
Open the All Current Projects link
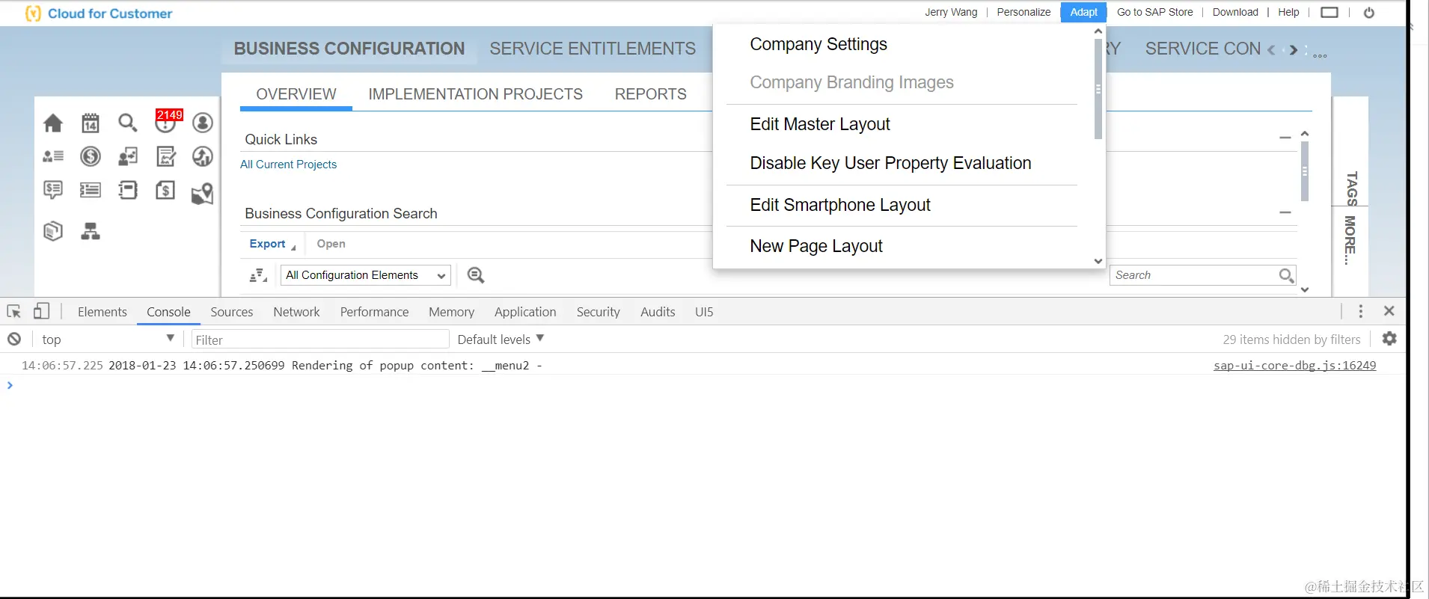288,165
